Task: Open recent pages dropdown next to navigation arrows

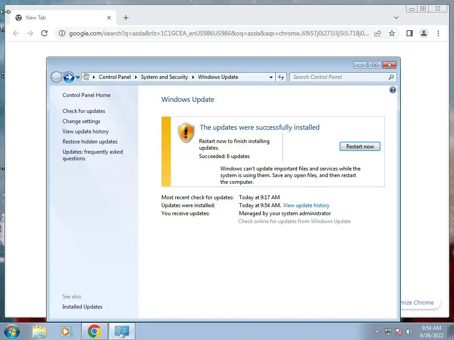Action: coord(78,77)
